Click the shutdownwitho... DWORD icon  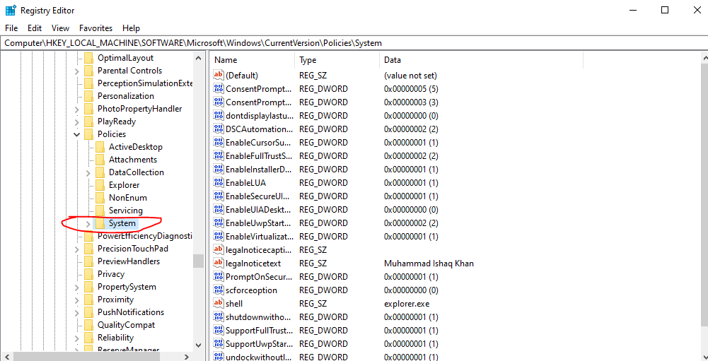pyautogui.click(x=219, y=316)
